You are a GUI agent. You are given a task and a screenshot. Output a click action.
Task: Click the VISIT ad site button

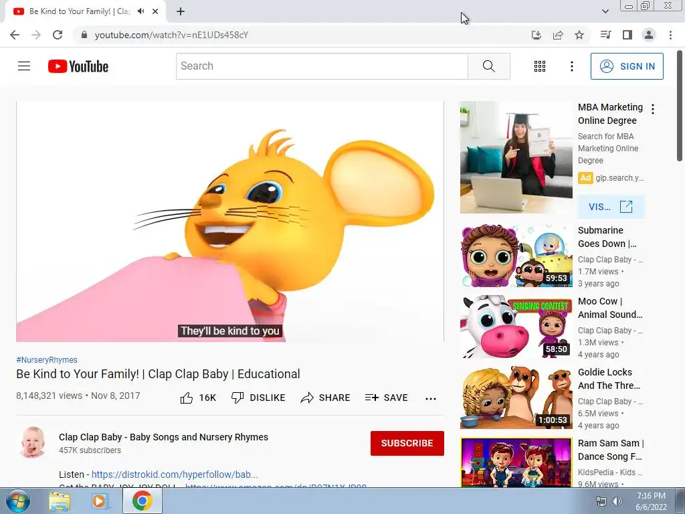pos(611,207)
